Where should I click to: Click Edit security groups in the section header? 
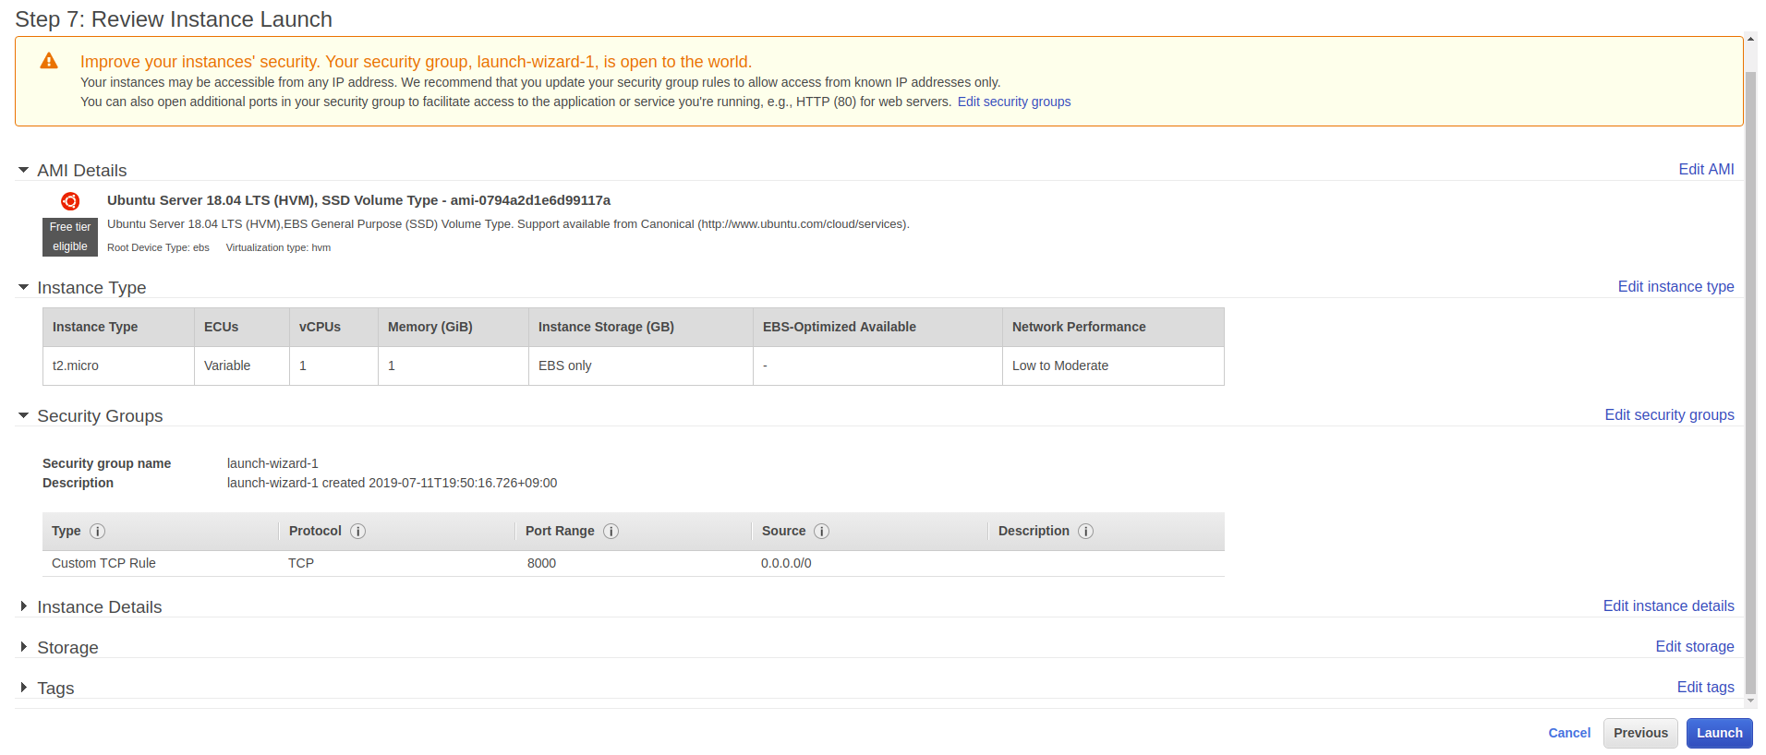pos(1669,414)
